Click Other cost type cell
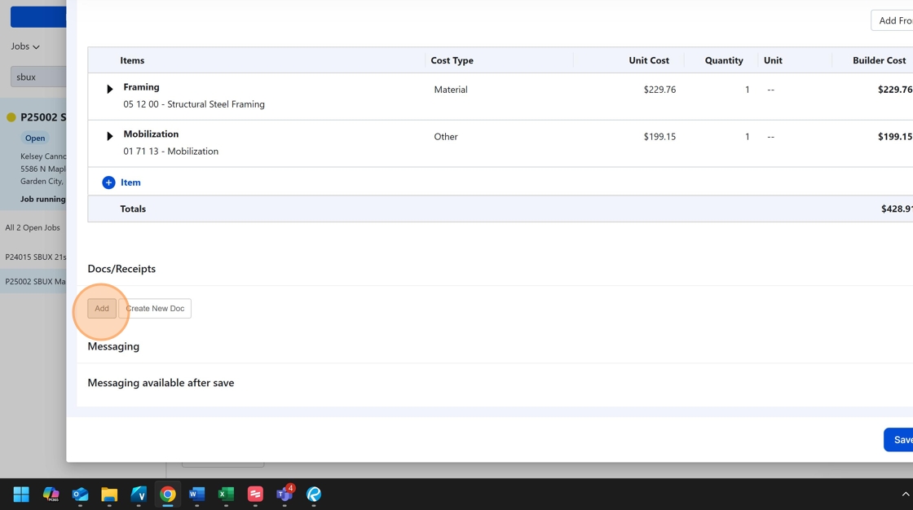The height and width of the screenshot is (510, 913). (445, 137)
